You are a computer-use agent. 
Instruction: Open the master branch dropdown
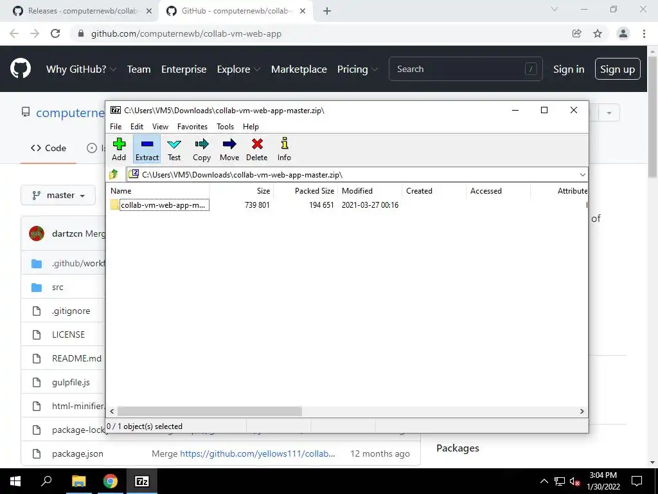(x=58, y=196)
